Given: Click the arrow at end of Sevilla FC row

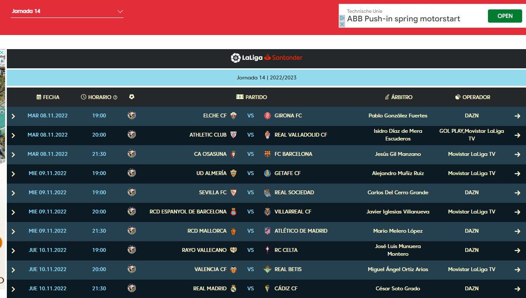Looking at the screenshot, I should (517, 193).
